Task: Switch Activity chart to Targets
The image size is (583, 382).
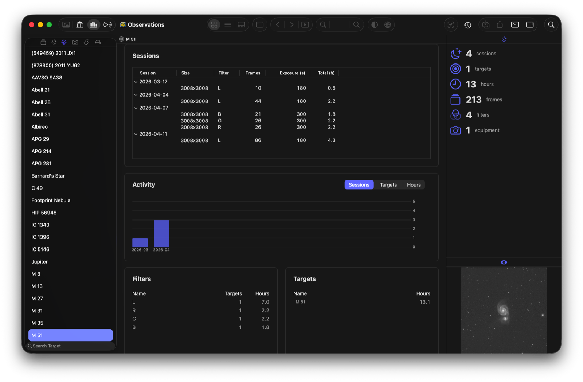Action: click(388, 185)
